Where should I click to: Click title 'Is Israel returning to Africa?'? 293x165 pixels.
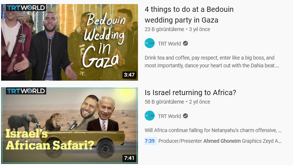pos(190,92)
